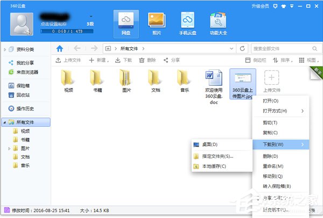Go to the home icon in navigation bar

pyautogui.click(x=60, y=49)
